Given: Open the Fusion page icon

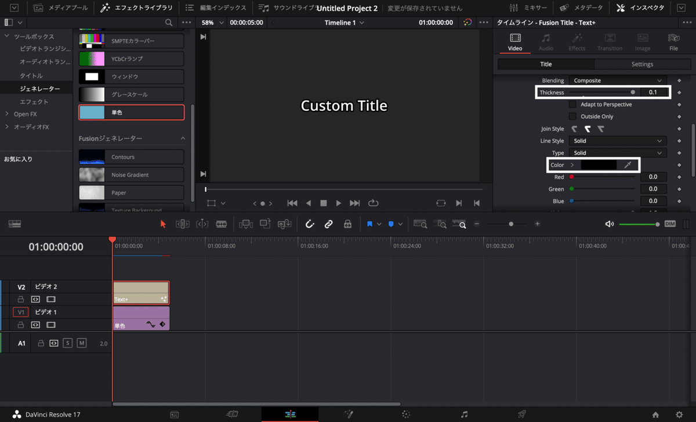Looking at the screenshot, I should [x=348, y=414].
